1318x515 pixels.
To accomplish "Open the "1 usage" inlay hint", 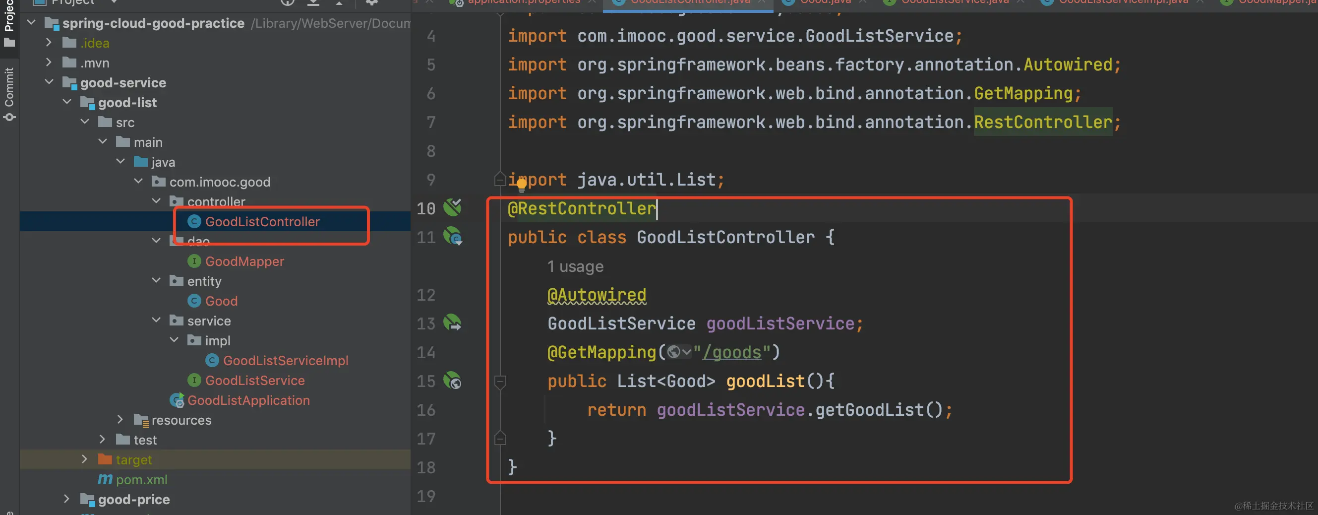I will [576, 267].
